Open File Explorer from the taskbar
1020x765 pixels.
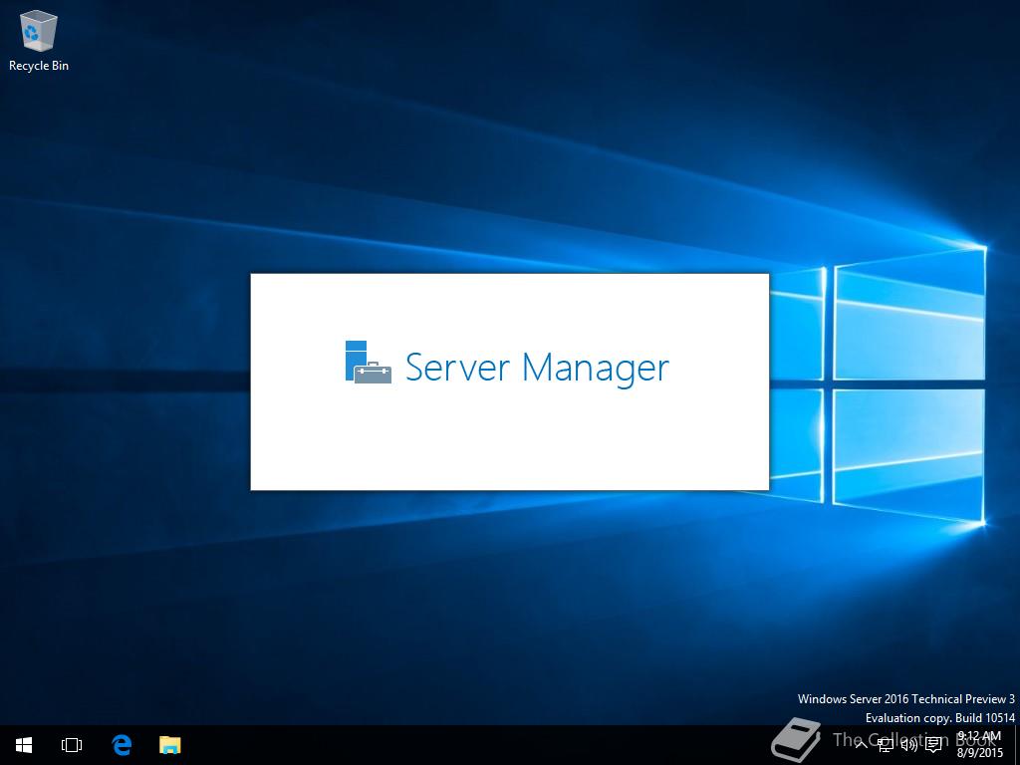pyautogui.click(x=170, y=745)
